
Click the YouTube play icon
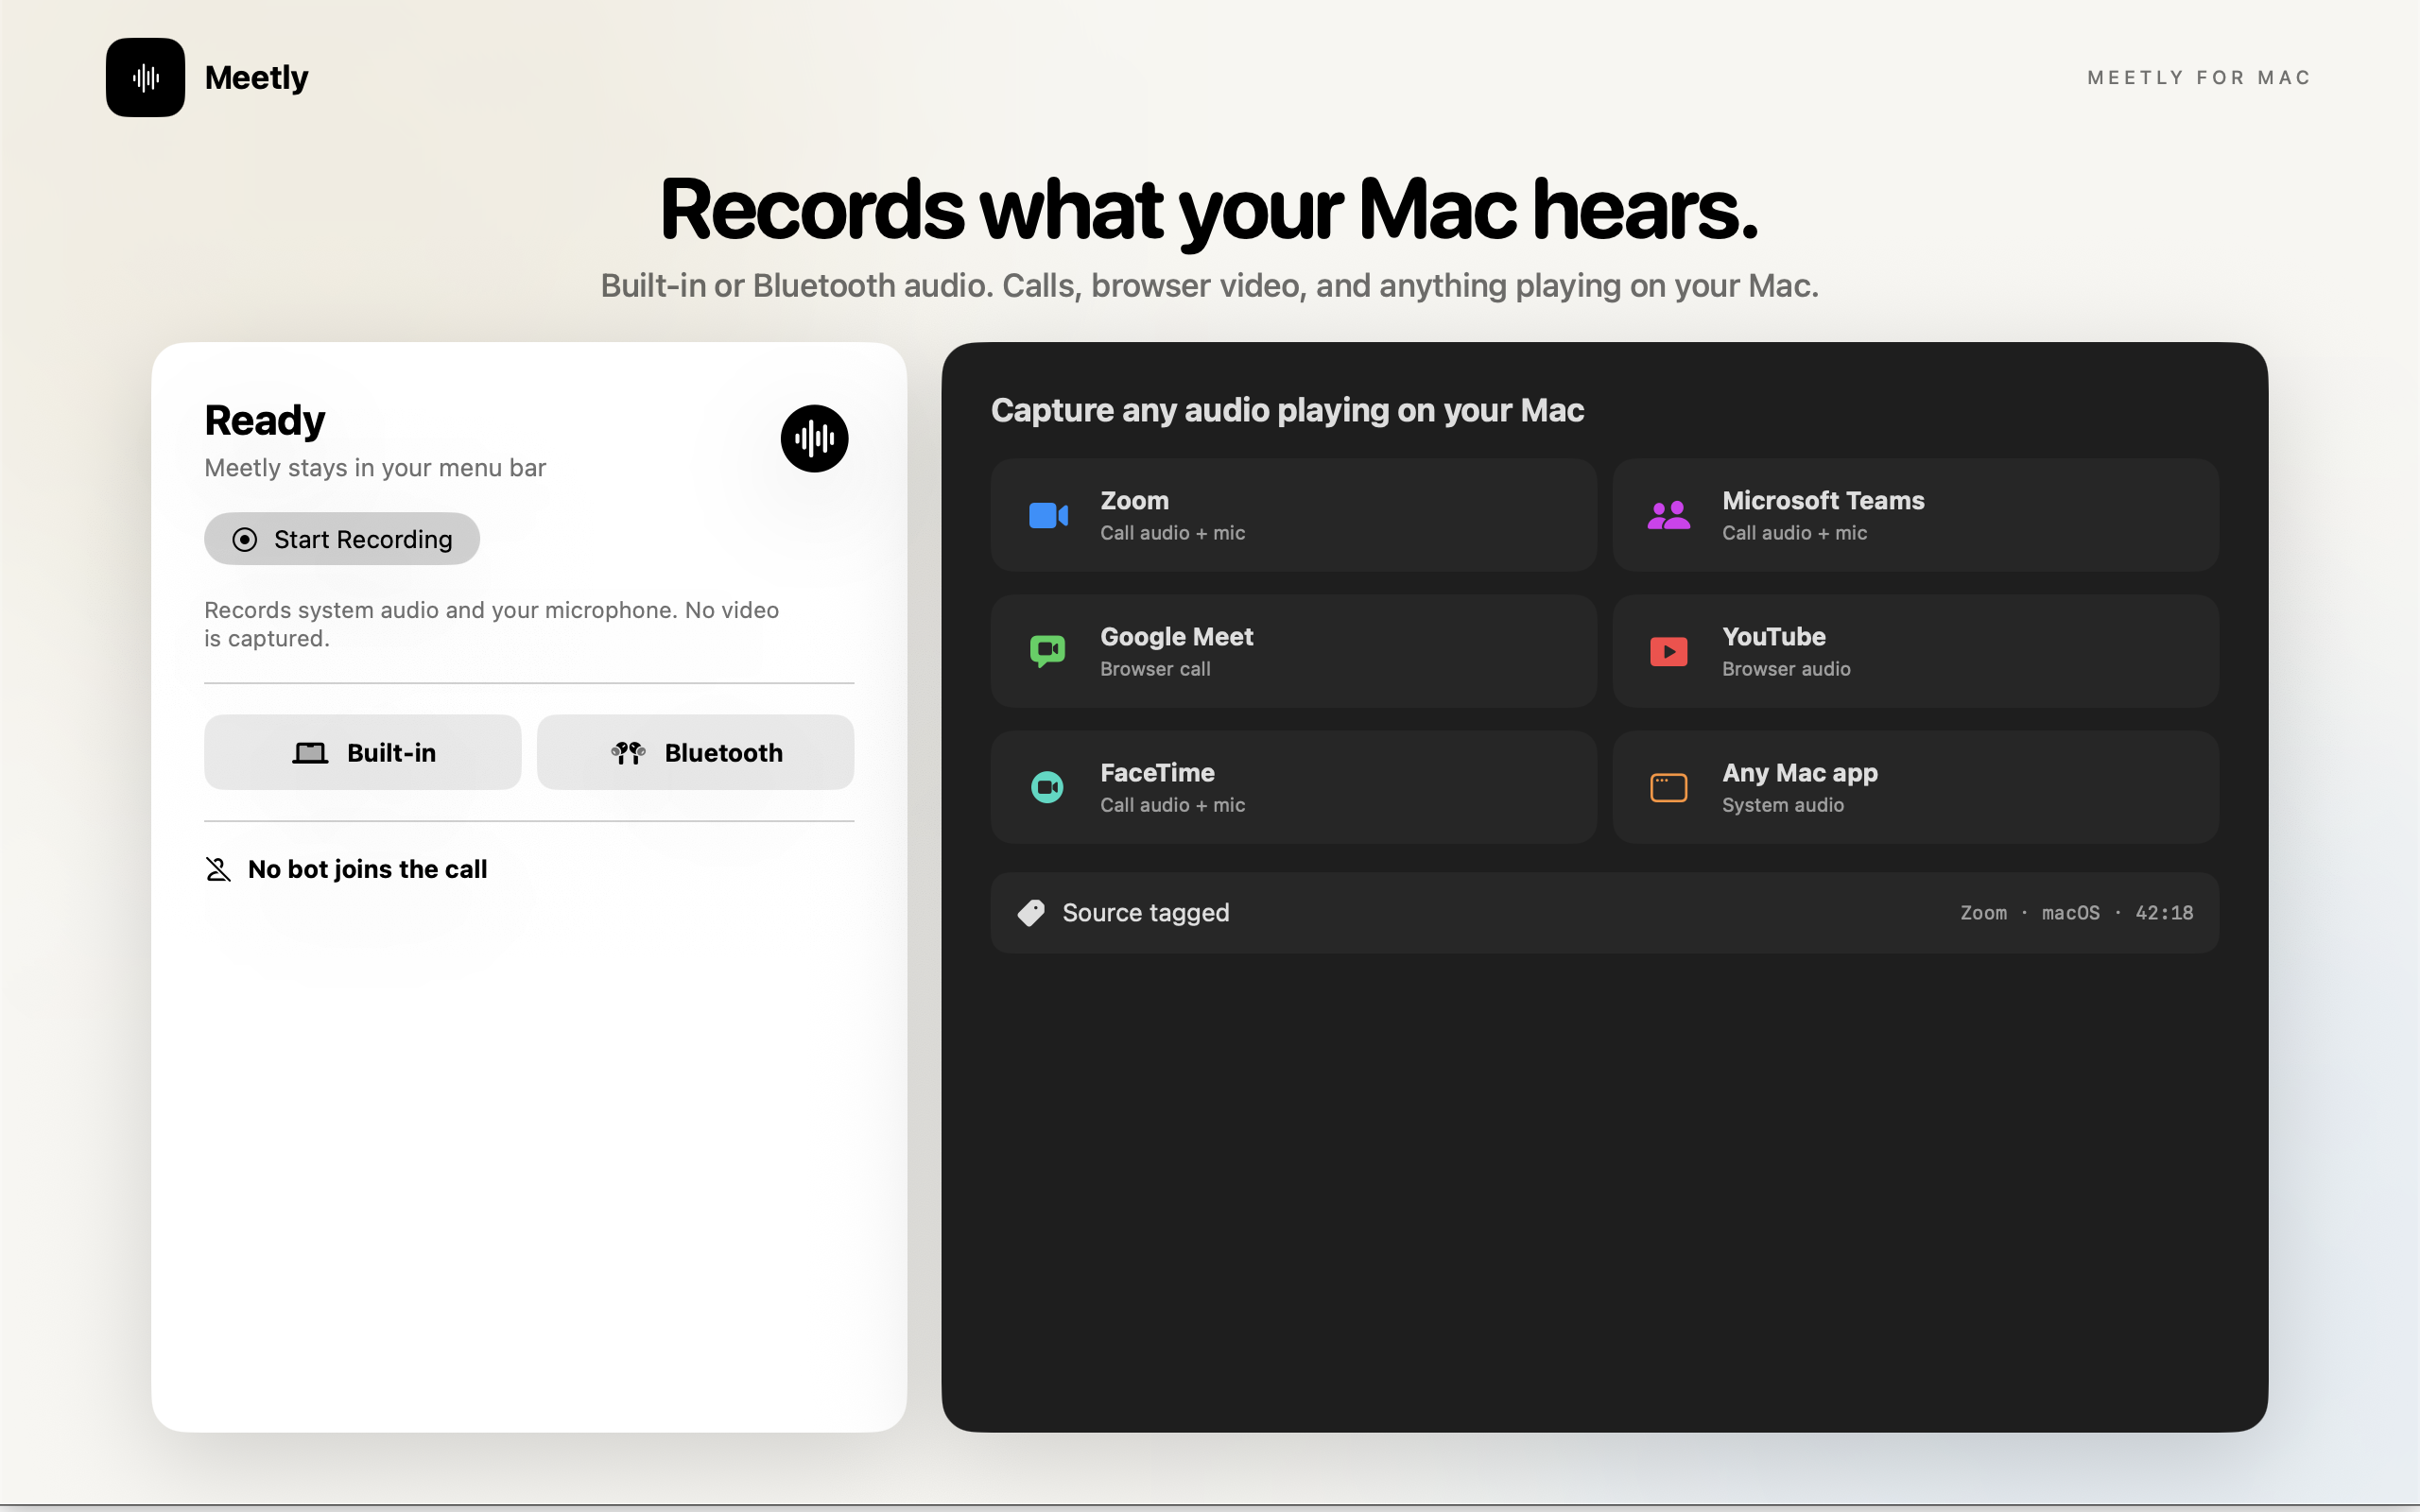1668,652
